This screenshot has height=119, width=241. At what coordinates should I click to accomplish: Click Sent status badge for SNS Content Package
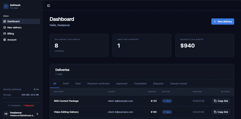click(167, 101)
